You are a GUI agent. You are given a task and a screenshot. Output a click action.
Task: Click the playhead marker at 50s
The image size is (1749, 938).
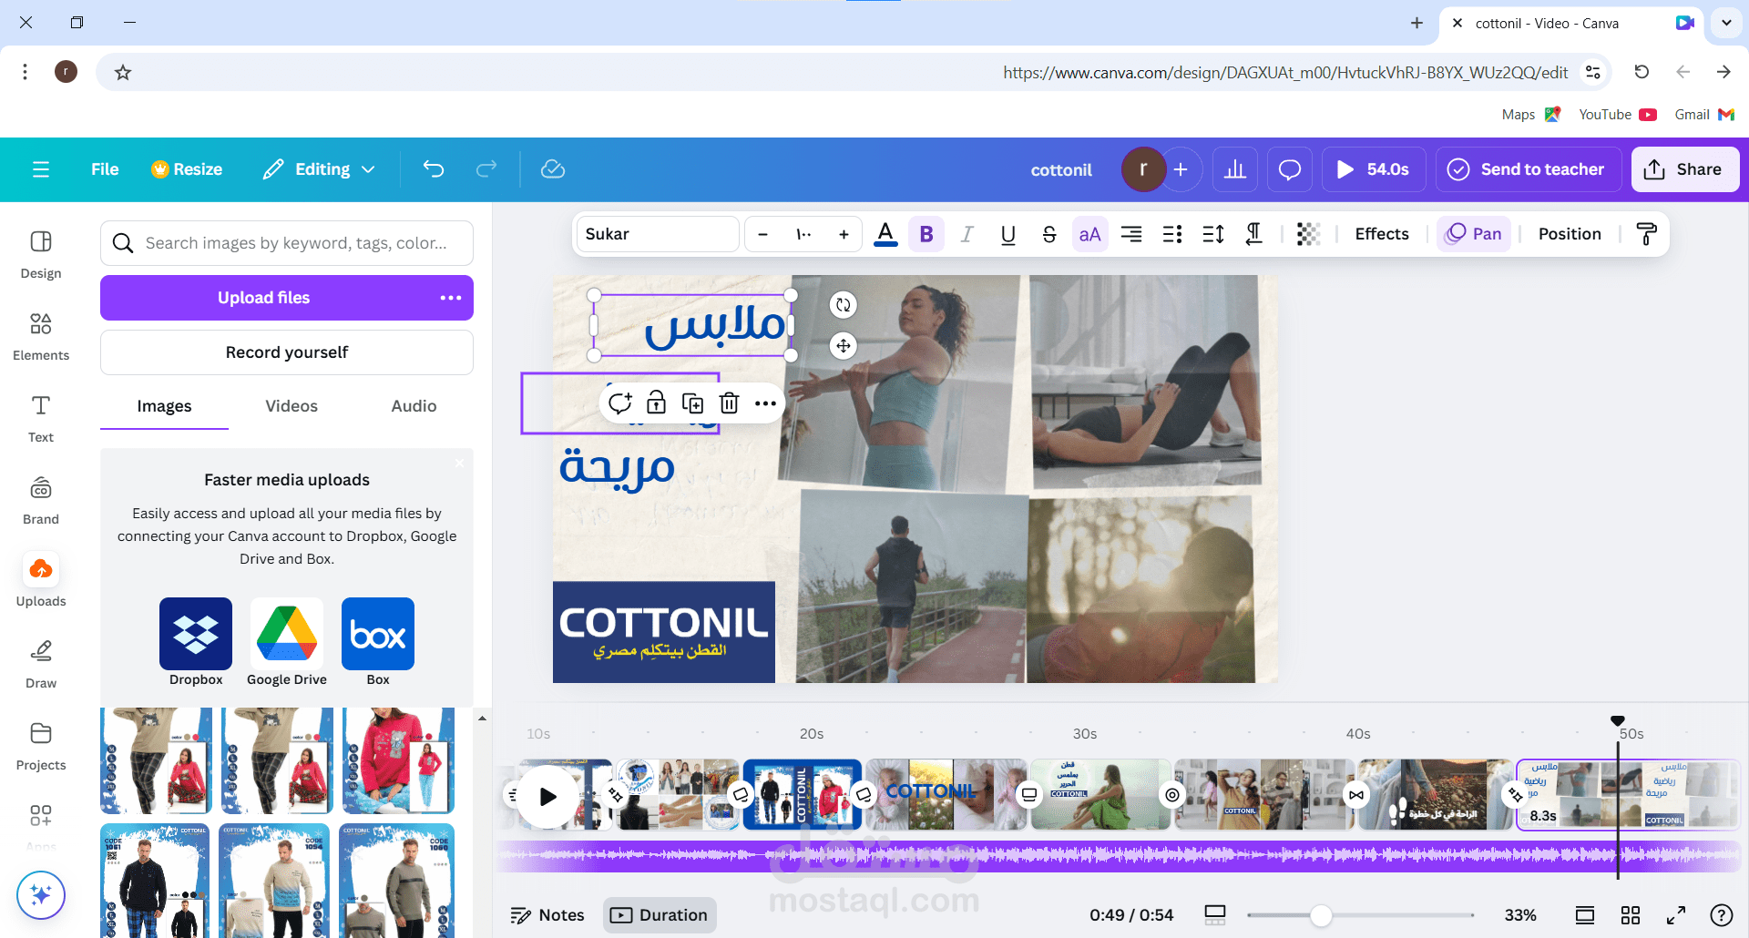pyautogui.click(x=1618, y=721)
